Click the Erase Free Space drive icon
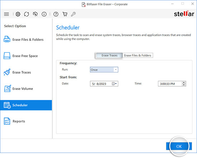This screenshot has height=158, width=197. pyautogui.click(x=7, y=56)
